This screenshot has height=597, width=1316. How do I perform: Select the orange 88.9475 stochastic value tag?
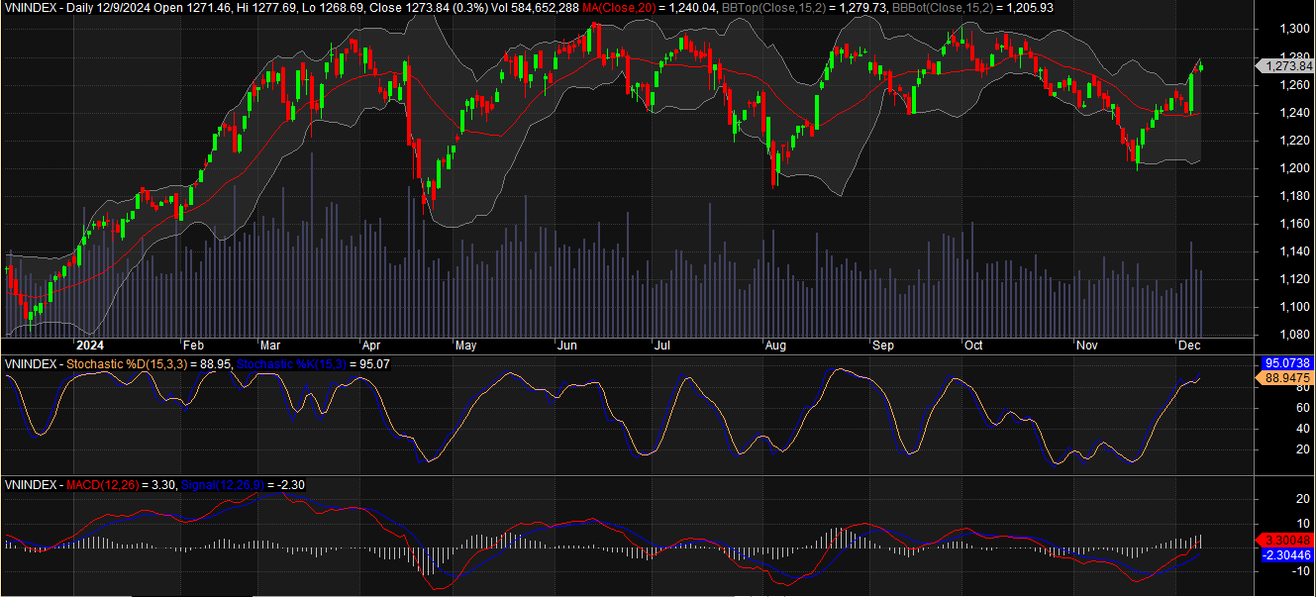point(1285,378)
